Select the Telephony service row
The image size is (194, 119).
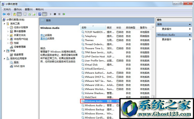click(116, 36)
